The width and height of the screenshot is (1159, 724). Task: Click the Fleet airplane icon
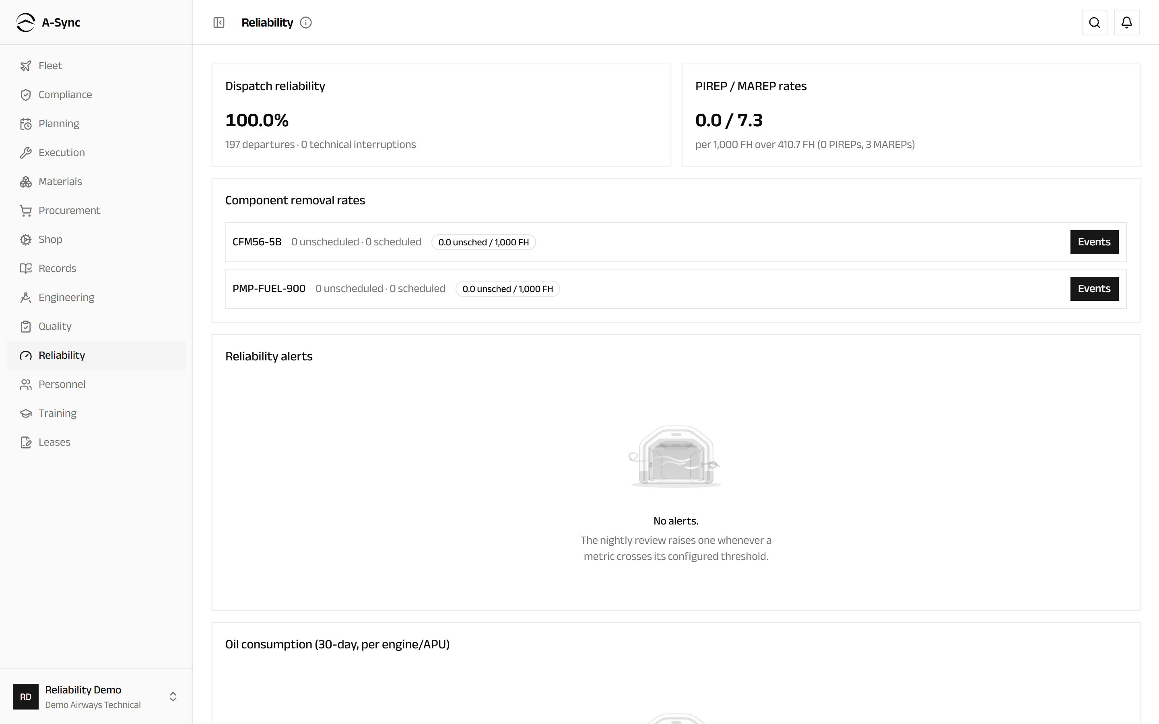26,66
